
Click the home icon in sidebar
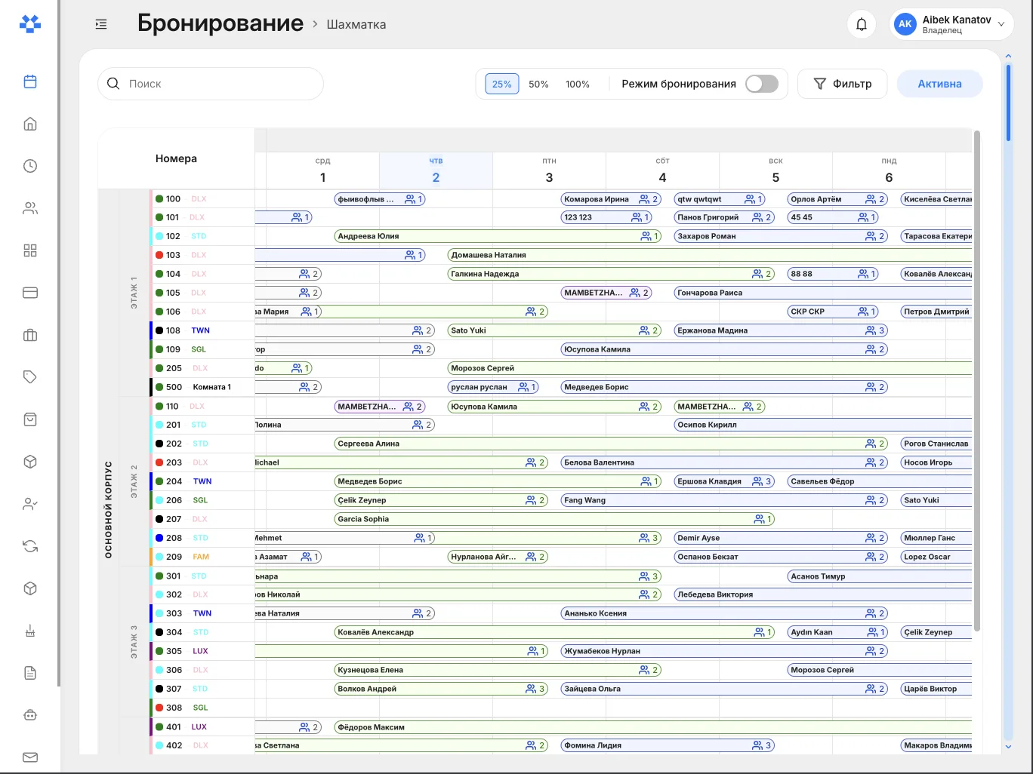[30, 124]
